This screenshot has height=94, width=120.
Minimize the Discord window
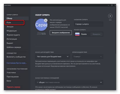tap(108, 5)
